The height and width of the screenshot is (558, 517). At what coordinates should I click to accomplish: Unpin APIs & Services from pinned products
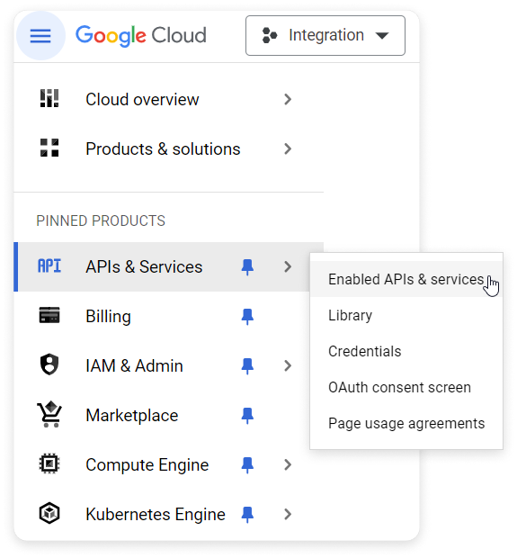pos(247,267)
